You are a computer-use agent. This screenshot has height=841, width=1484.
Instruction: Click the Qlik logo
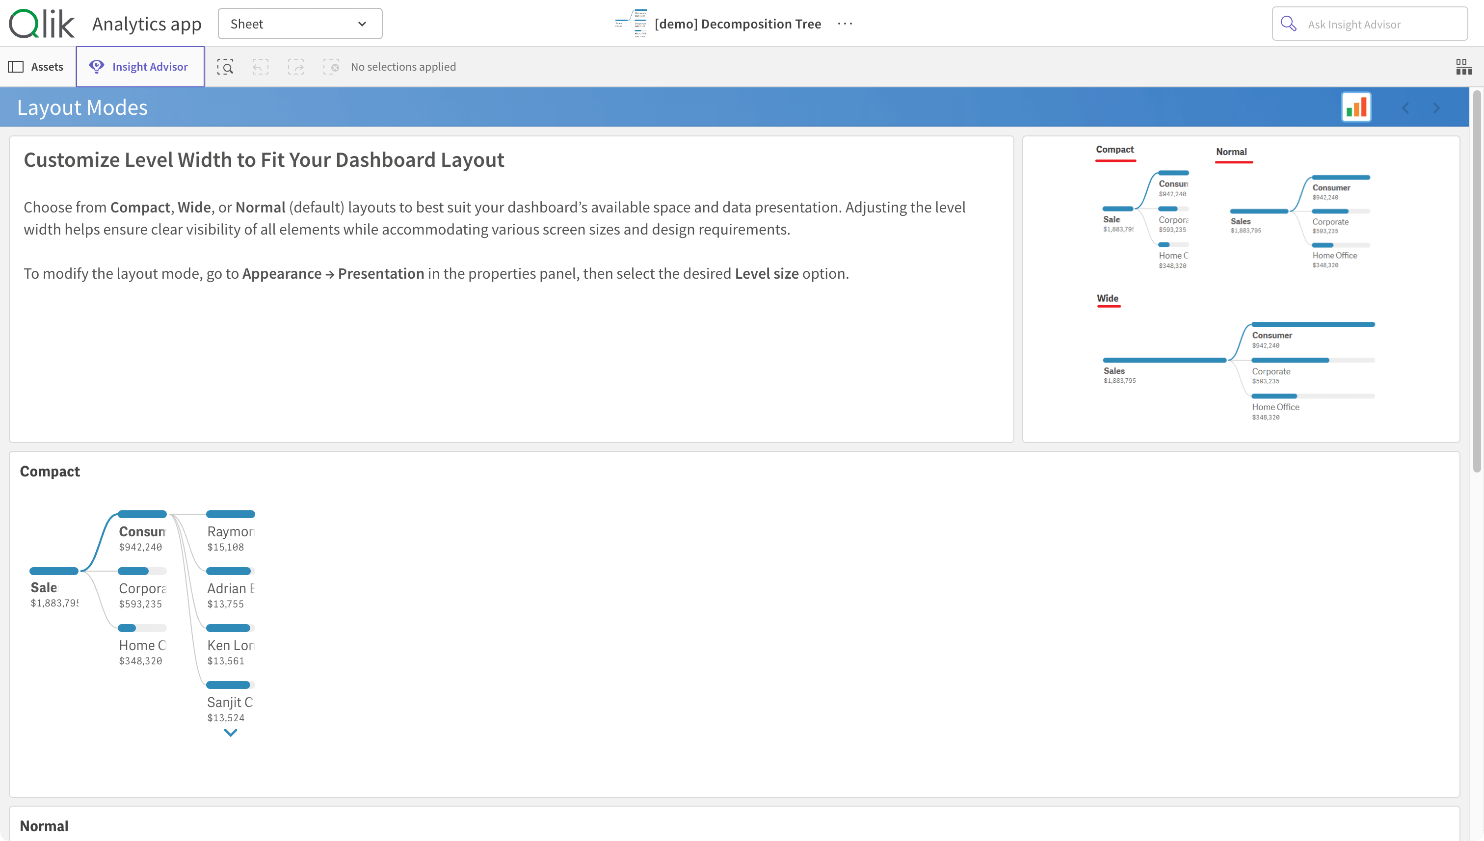click(x=42, y=24)
